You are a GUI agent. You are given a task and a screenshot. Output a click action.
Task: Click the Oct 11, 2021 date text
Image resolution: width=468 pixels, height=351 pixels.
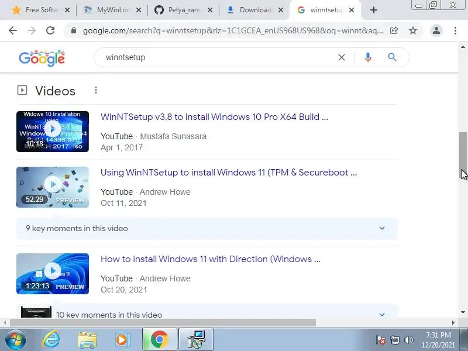click(123, 203)
